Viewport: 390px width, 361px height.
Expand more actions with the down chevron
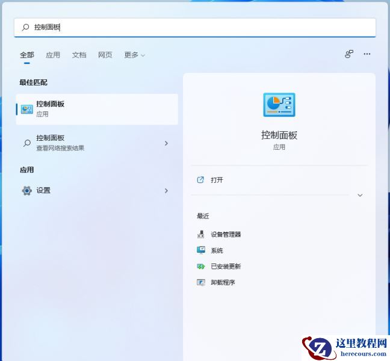tap(360, 195)
